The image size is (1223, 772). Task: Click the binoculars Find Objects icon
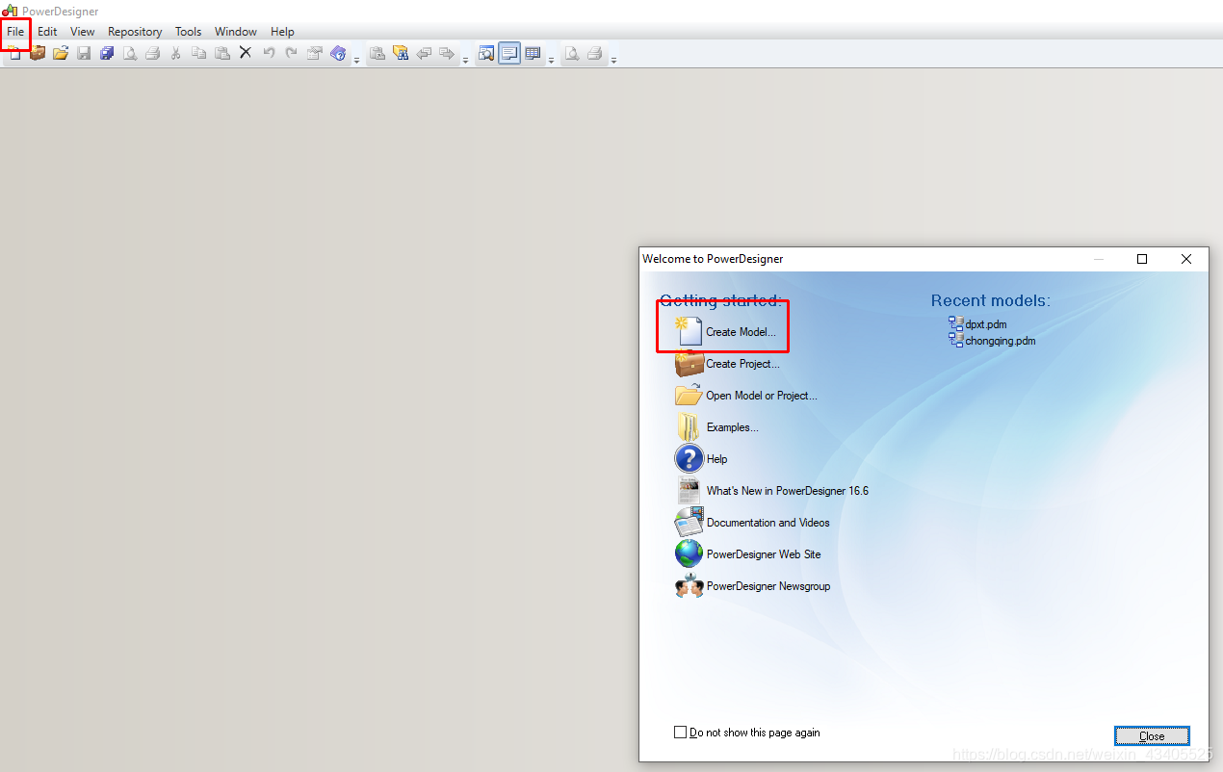click(401, 53)
